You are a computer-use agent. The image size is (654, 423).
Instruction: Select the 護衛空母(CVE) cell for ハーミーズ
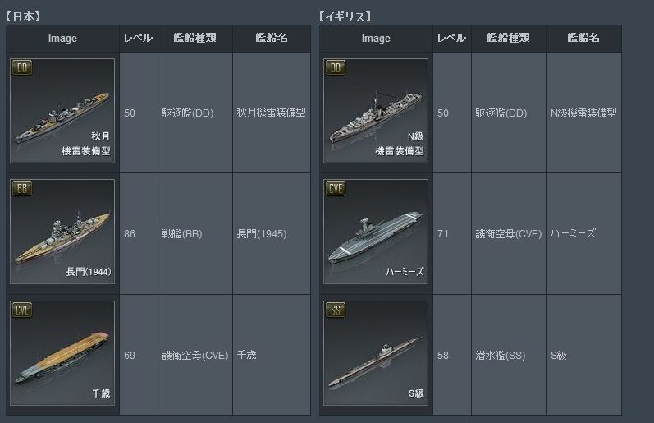tap(509, 234)
